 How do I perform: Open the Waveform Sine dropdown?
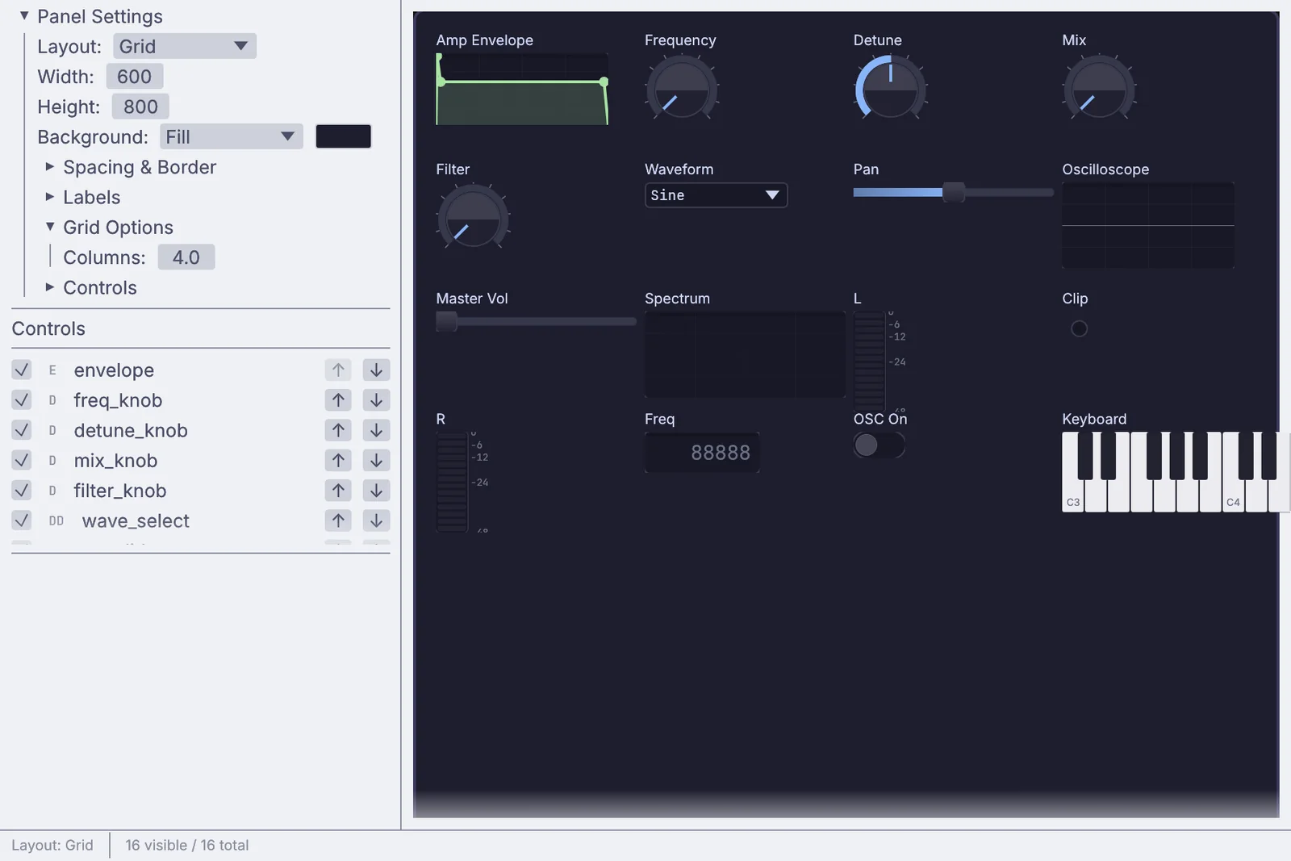[x=716, y=195]
